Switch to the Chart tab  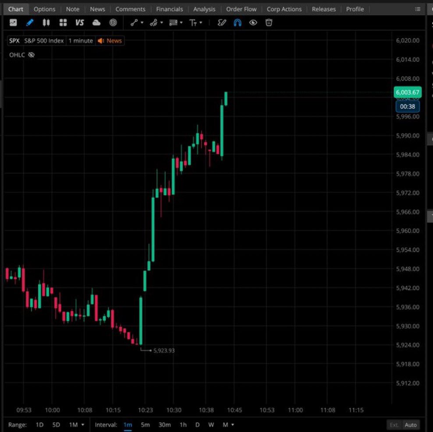pos(16,9)
